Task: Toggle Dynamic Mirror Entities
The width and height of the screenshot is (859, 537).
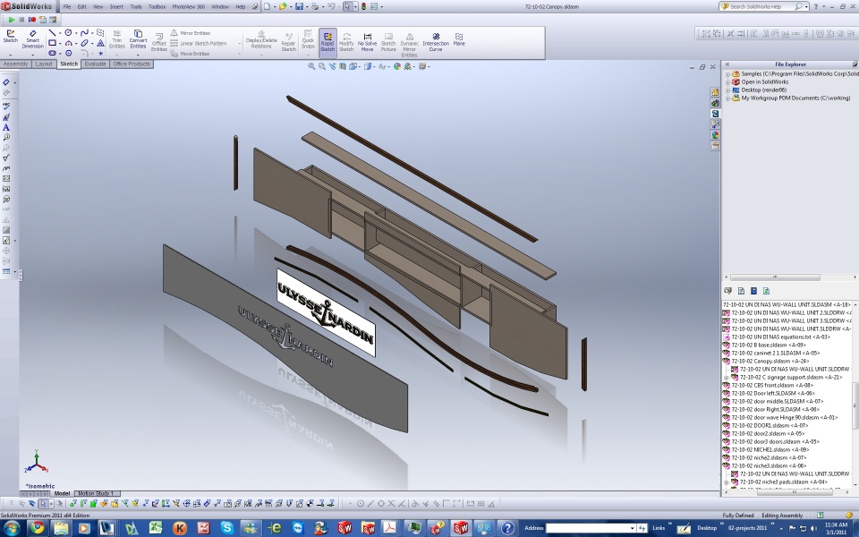Action: point(409,45)
